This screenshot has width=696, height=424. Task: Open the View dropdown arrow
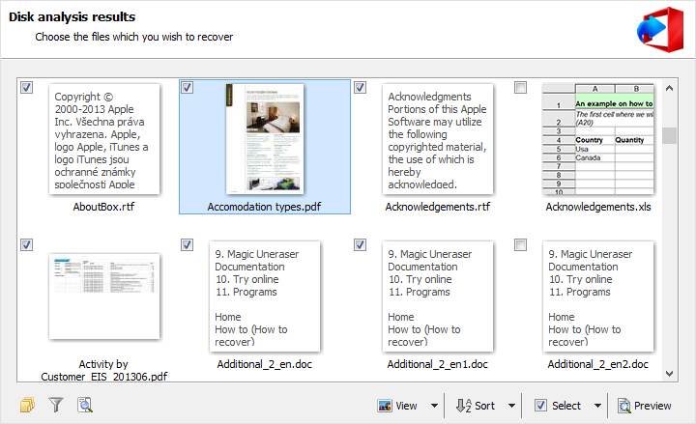[435, 406]
